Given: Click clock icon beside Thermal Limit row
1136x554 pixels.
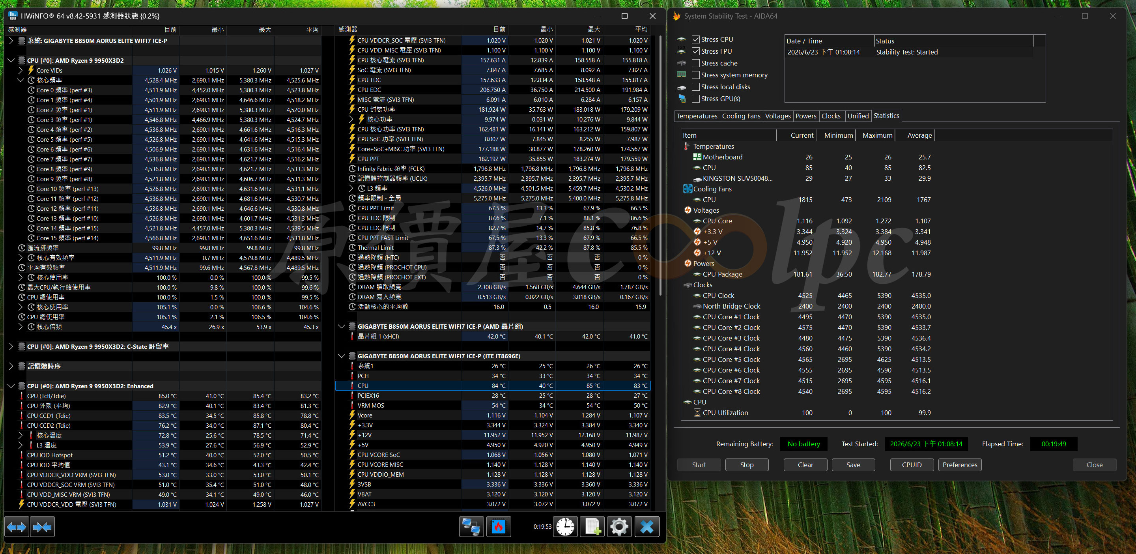Looking at the screenshot, I should click(x=352, y=247).
